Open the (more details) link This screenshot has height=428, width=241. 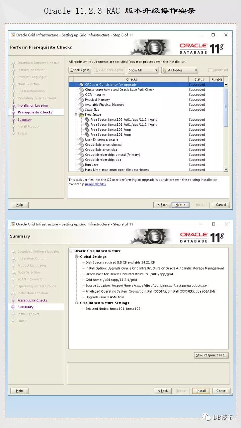coord(95,184)
